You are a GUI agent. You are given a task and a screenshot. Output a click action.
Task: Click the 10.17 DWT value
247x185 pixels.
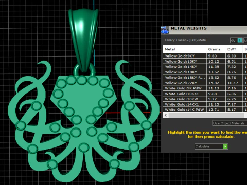point(233,83)
